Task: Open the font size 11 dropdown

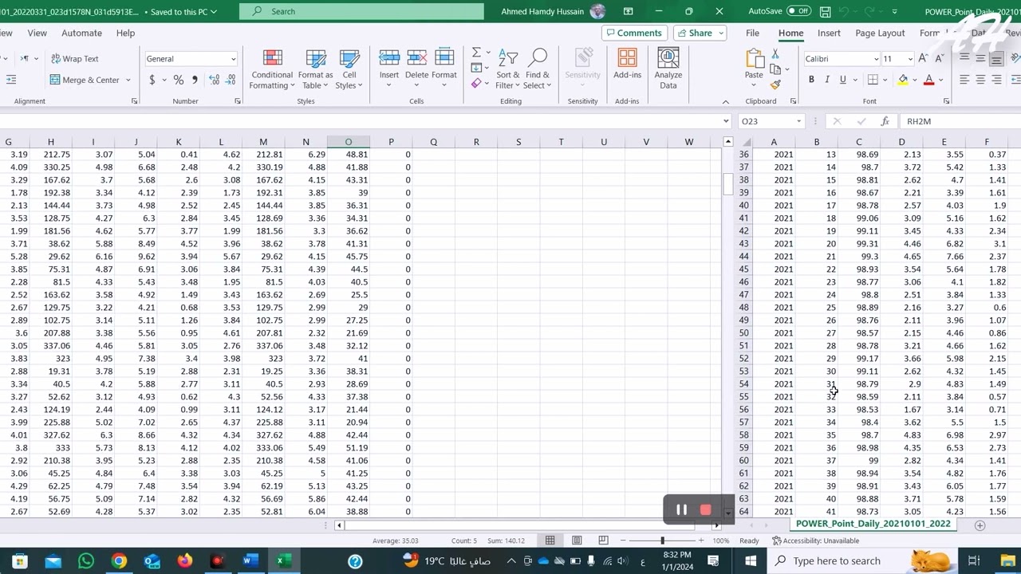Action: click(909, 59)
